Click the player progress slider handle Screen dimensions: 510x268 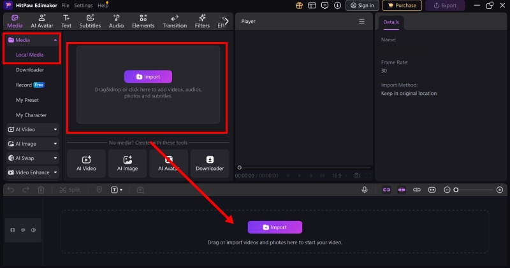(x=240, y=167)
